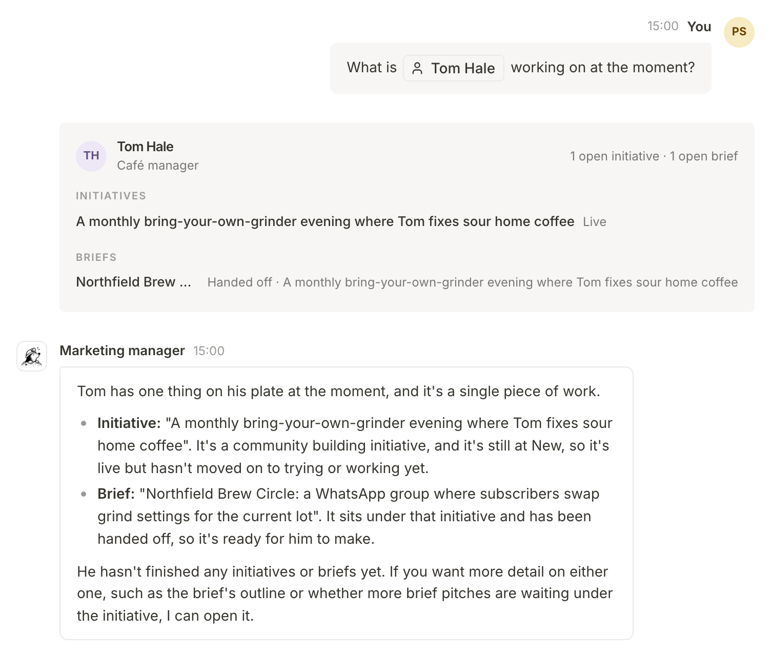This screenshot has height=655, width=771.
Task: Click the user message bubble
Action: click(521, 68)
